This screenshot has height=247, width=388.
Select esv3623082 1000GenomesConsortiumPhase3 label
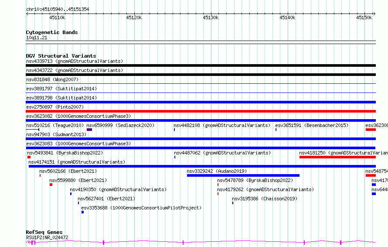pos(78,116)
